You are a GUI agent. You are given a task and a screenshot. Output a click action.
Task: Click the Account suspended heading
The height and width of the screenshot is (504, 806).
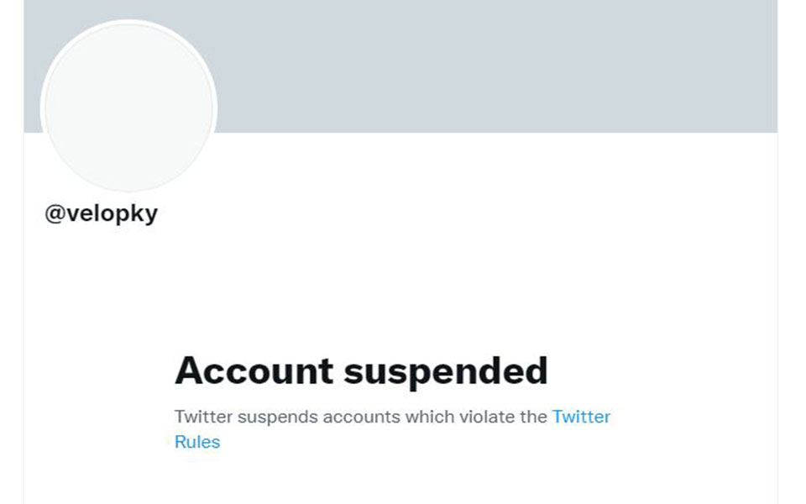tap(361, 370)
